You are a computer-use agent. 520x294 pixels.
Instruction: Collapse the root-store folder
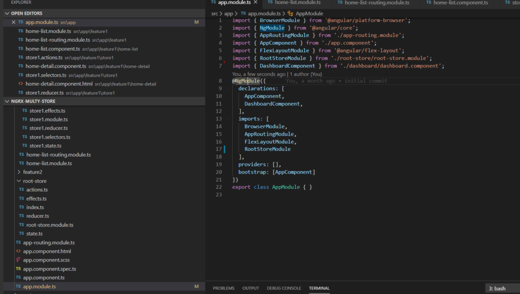tap(19, 181)
